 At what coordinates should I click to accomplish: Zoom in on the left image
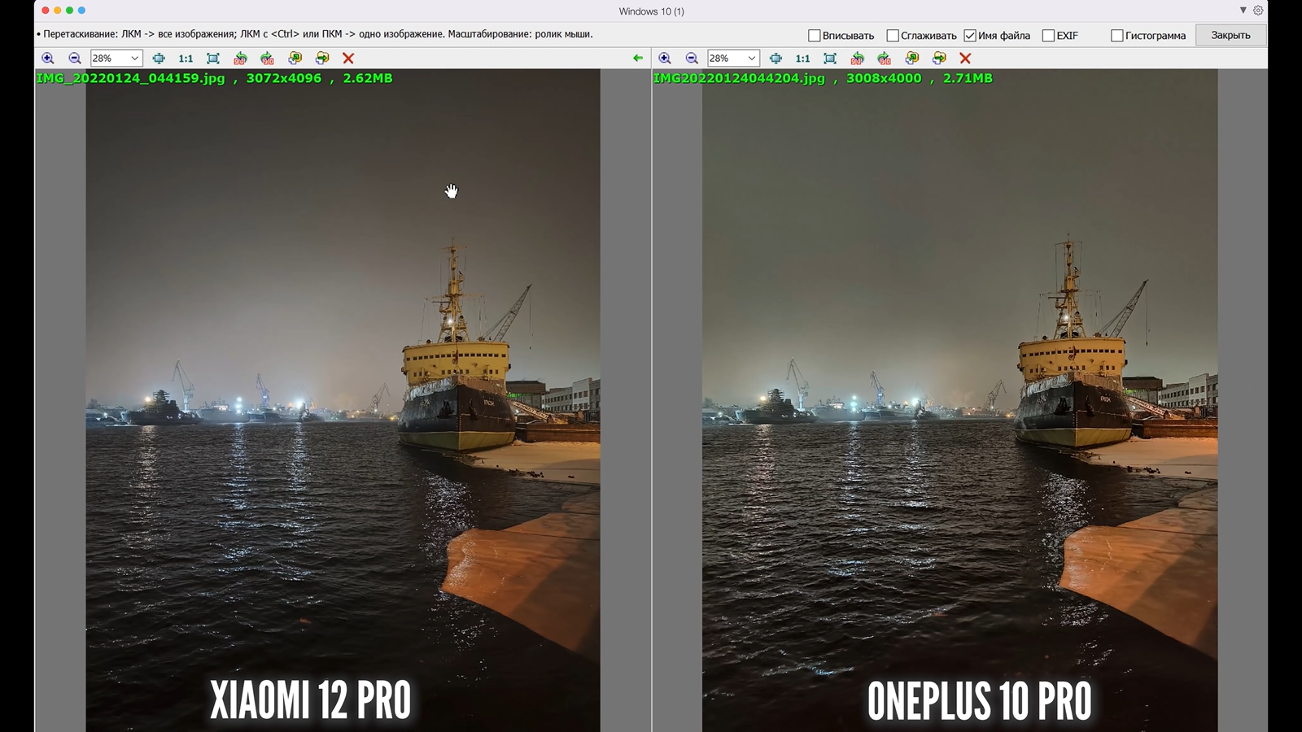pos(48,59)
